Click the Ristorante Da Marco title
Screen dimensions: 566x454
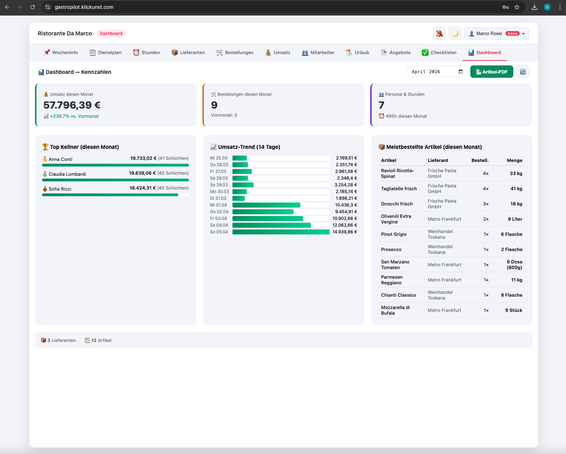click(x=65, y=34)
